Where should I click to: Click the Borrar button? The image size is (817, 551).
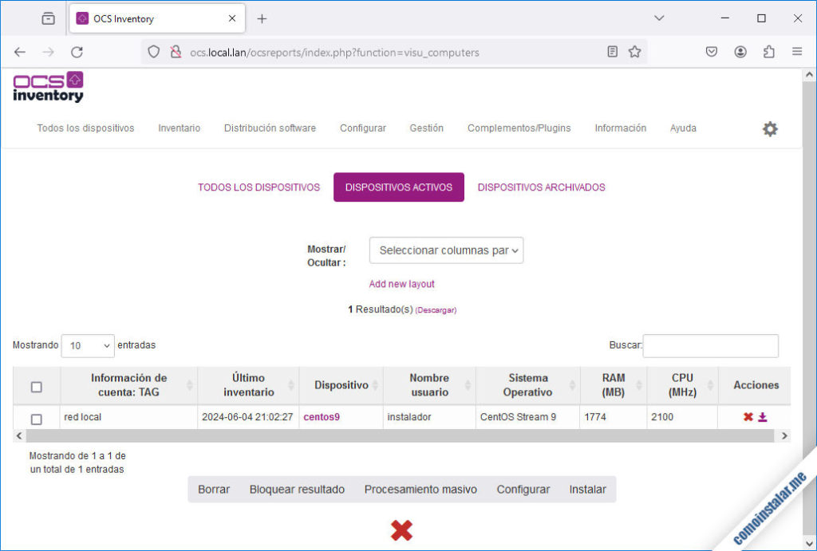(x=214, y=490)
